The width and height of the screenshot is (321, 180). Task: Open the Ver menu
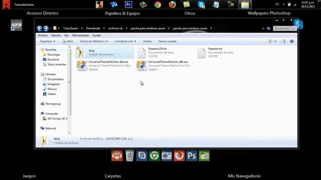(x=66, y=35)
